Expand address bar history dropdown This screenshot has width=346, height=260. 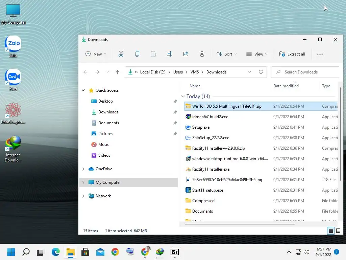(x=250, y=72)
